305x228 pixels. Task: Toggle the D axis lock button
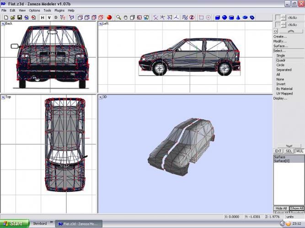pos(56,17)
